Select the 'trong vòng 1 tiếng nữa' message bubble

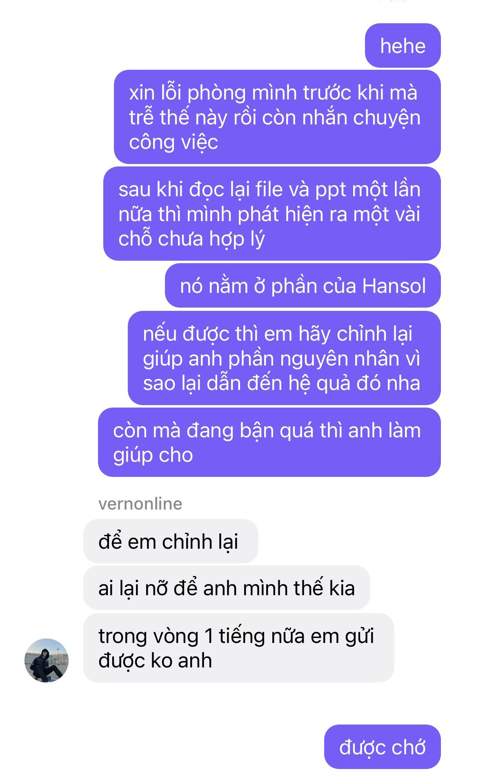[x=238, y=648]
